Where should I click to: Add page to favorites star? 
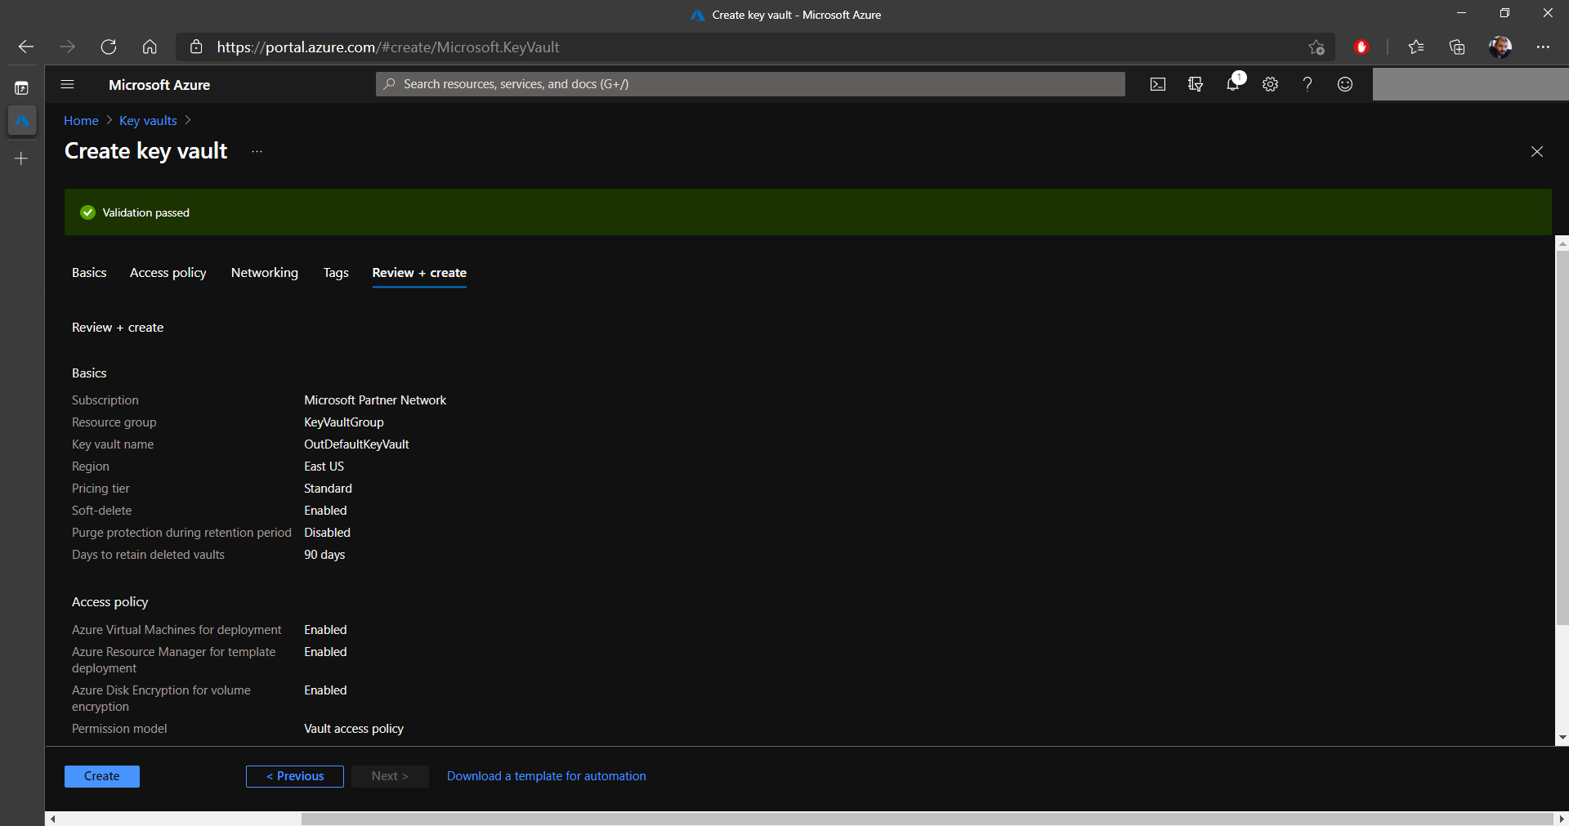[x=1316, y=47]
